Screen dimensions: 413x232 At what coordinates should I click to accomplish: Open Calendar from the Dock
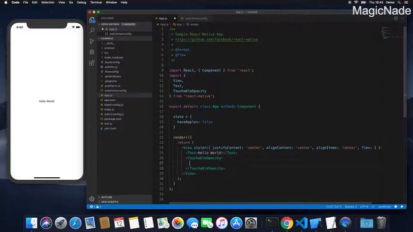coord(119,223)
